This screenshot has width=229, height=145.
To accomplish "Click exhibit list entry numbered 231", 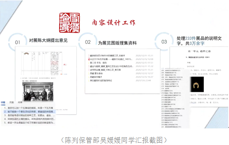I will pyautogui.click(x=171, y=127).
